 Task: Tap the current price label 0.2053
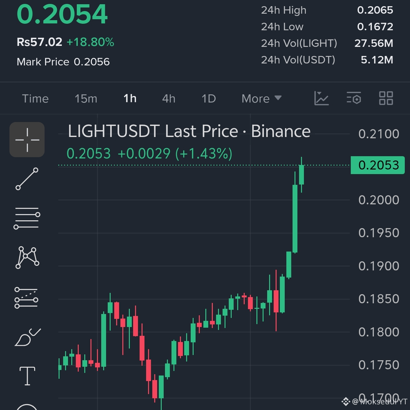(378, 165)
